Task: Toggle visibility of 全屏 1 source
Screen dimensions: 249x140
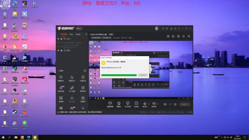Action: (x=58, y=50)
